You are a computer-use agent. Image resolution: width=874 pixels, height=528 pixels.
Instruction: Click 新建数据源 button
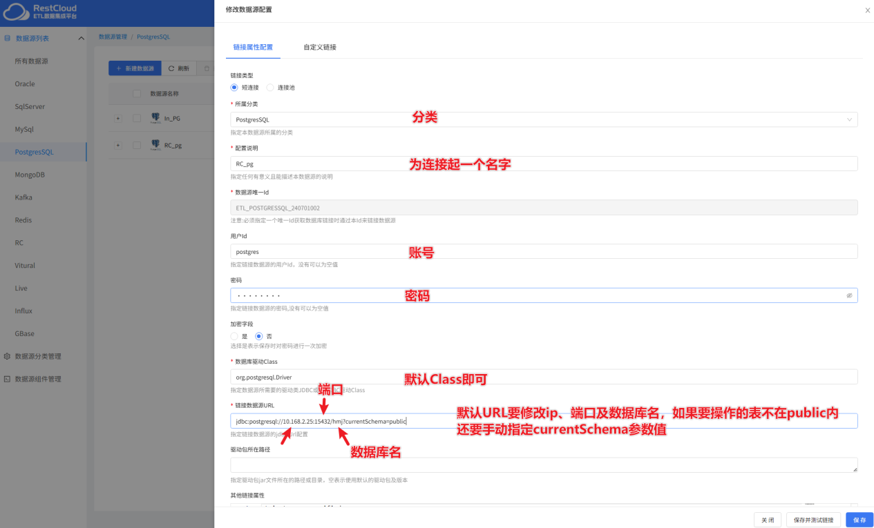coord(135,68)
